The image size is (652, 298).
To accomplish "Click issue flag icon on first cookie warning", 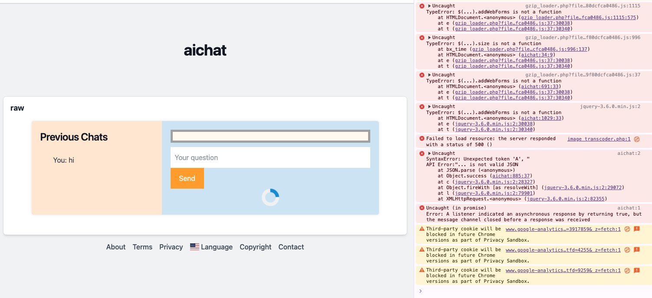I will click(637, 229).
